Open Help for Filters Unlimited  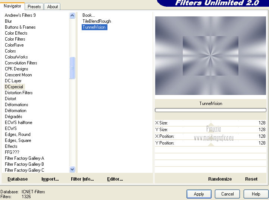pyautogui.click(x=256, y=194)
